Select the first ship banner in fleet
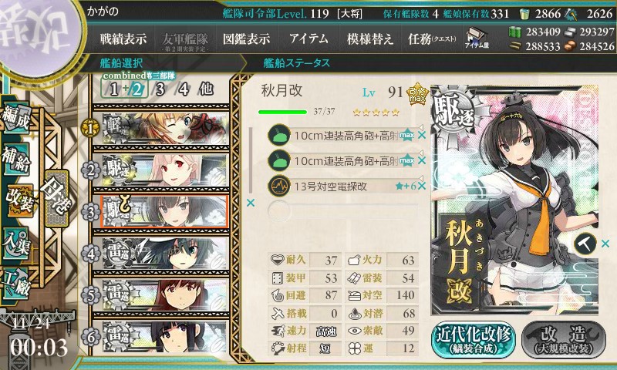The image size is (617, 370). 165,128
